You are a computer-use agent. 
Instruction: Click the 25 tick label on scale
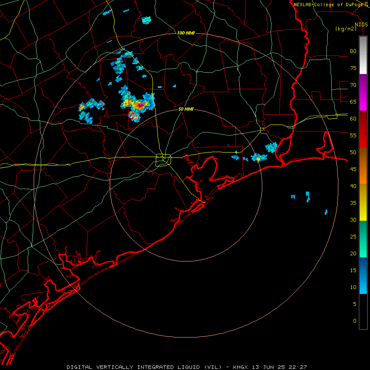[353, 237]
